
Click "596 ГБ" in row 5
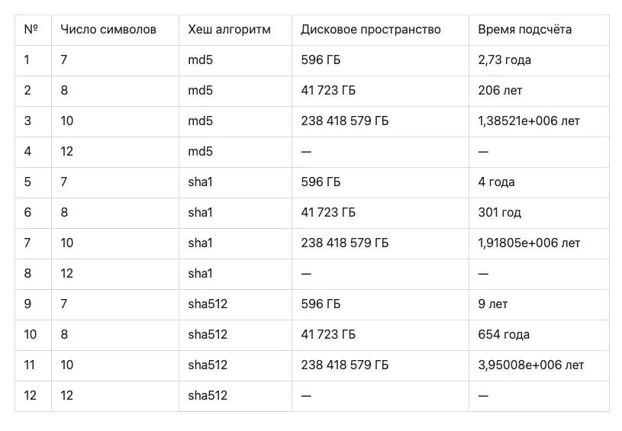(321, 182)
